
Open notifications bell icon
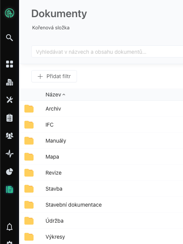click(x=10, y=227)
